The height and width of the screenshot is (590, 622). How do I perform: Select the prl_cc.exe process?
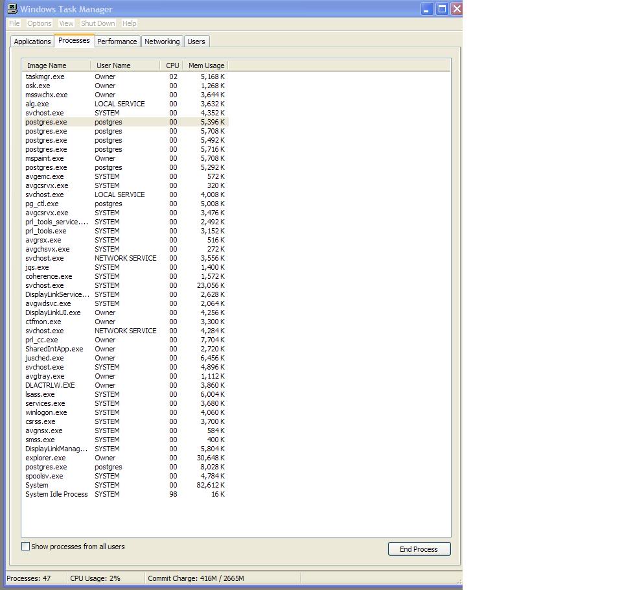coord(126,340)
